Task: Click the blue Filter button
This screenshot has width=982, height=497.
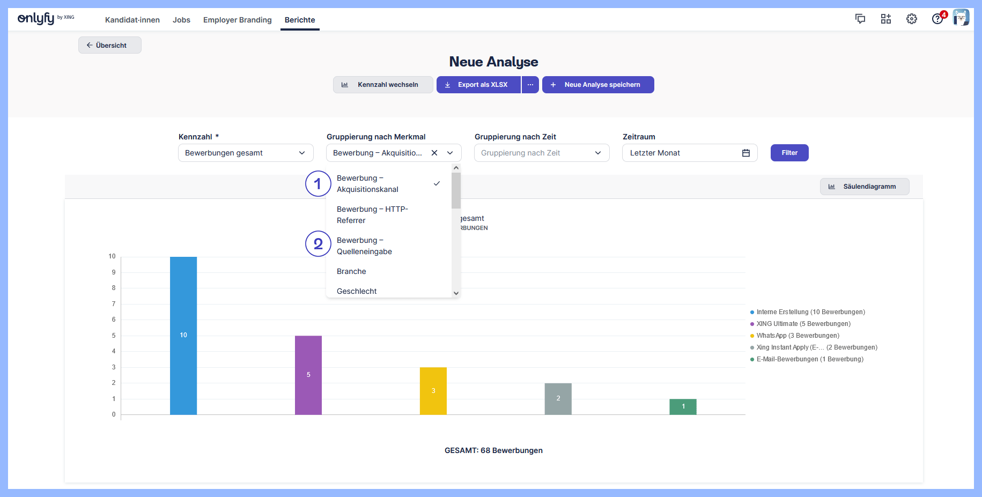Action: point(789,153)
